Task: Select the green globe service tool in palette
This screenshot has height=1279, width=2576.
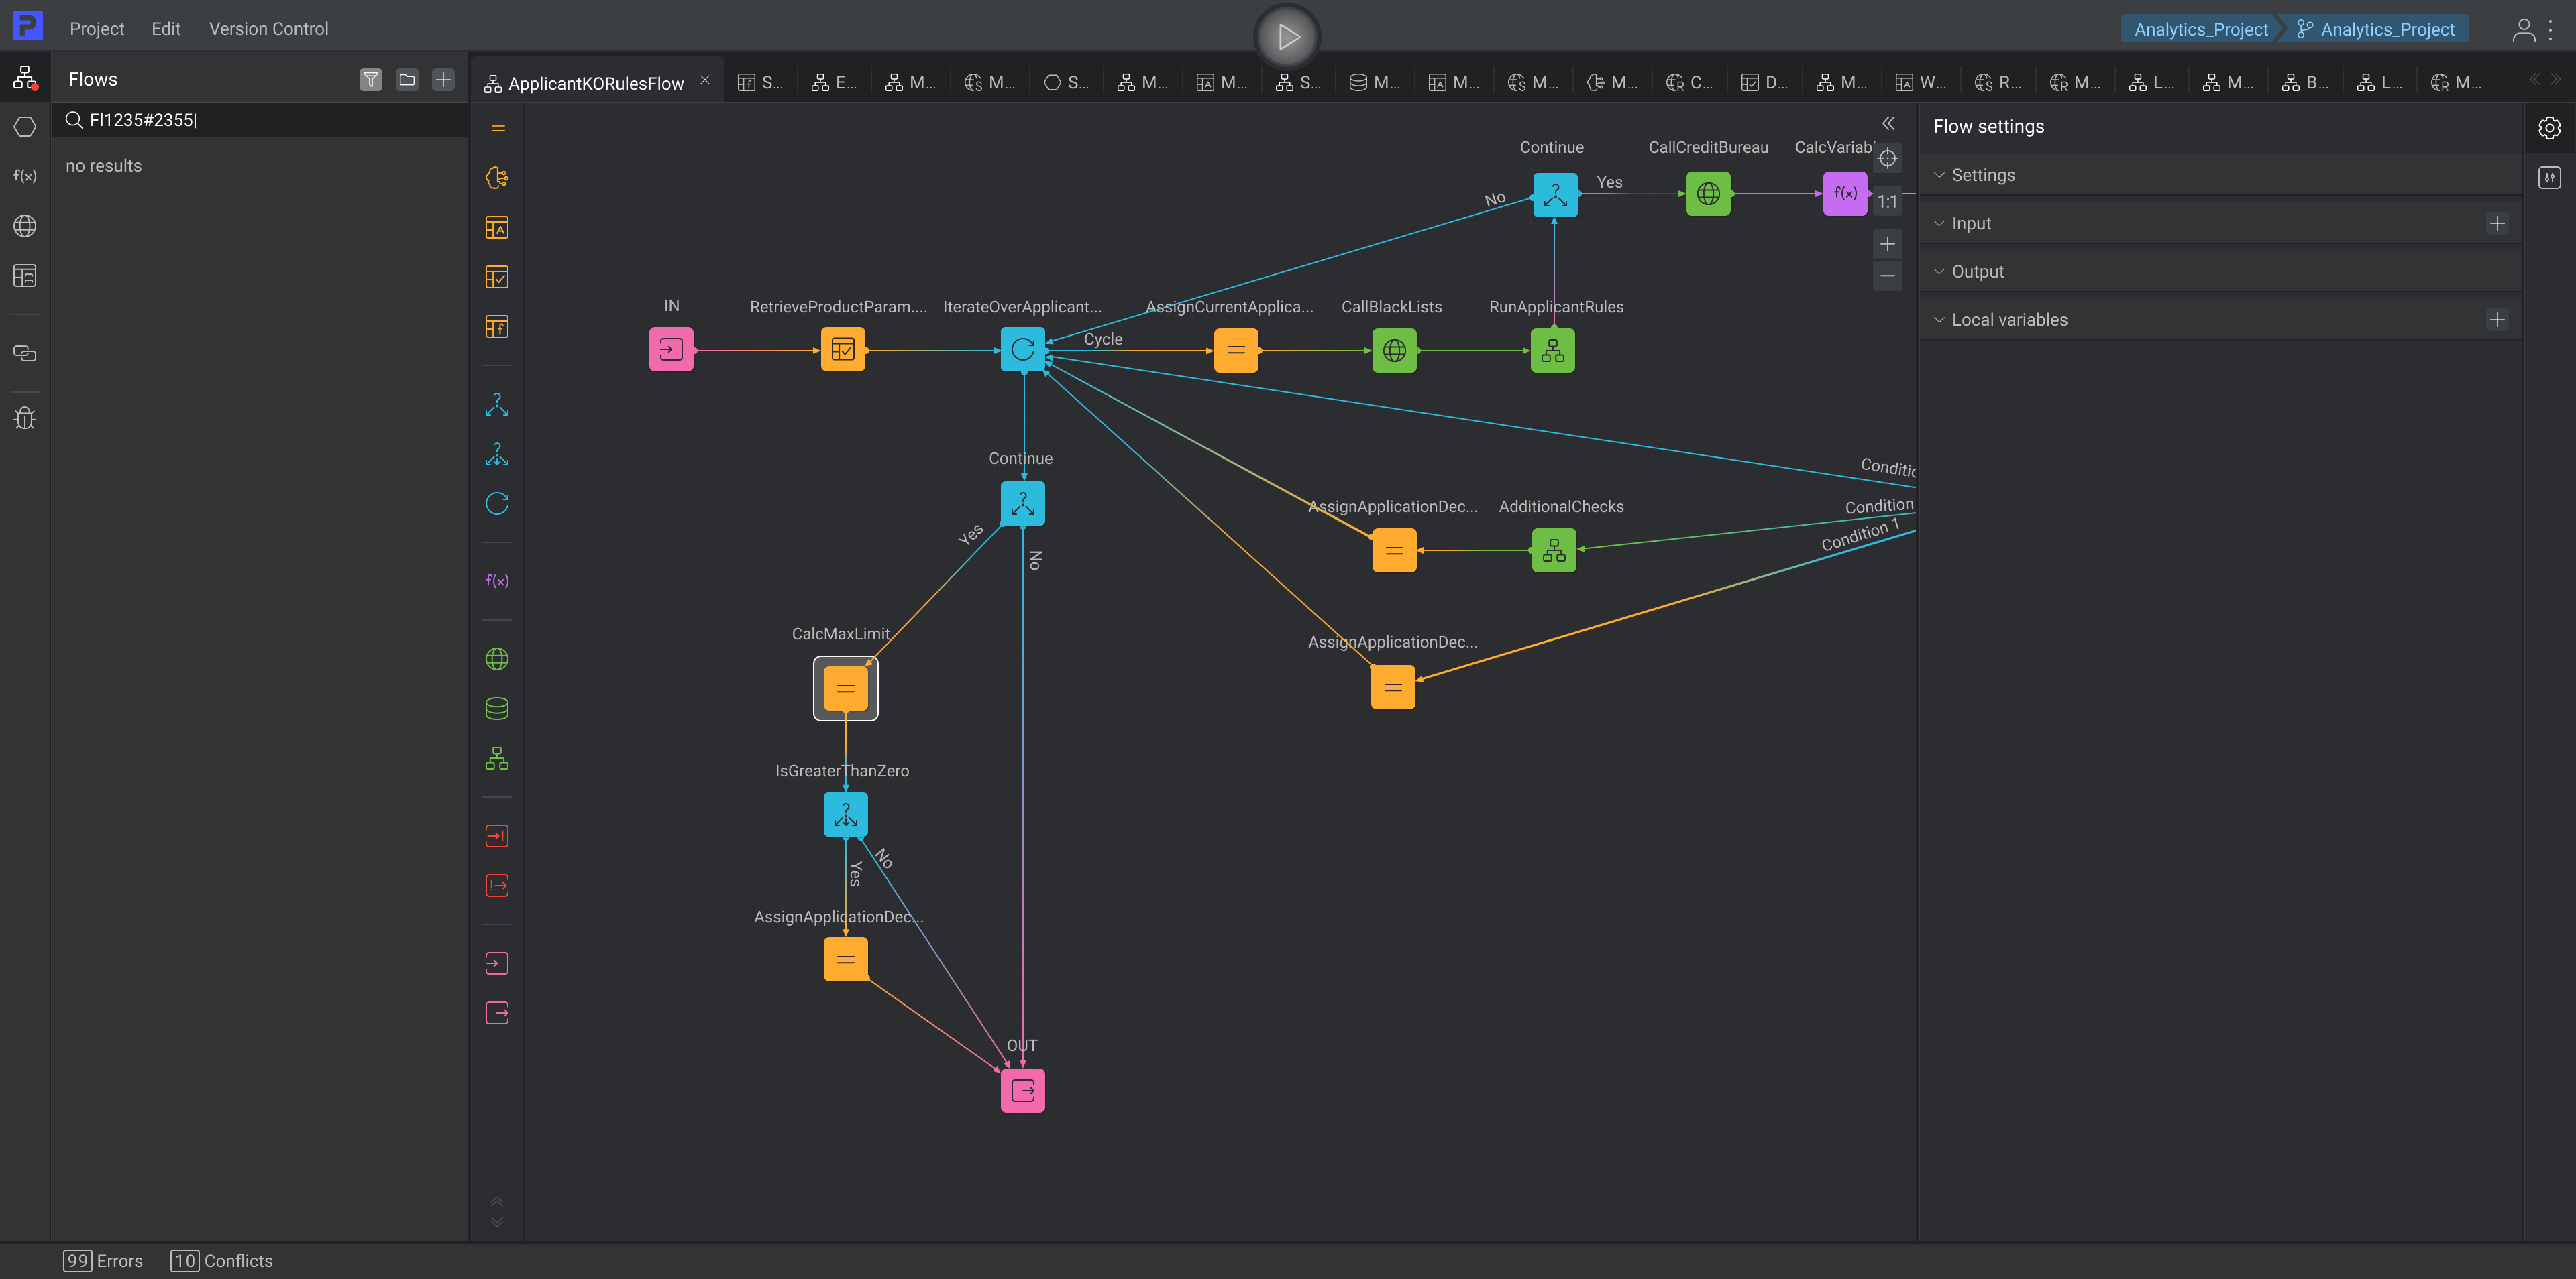Action: tap(497, 660)
